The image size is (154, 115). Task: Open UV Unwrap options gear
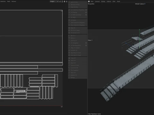[86, 12]
